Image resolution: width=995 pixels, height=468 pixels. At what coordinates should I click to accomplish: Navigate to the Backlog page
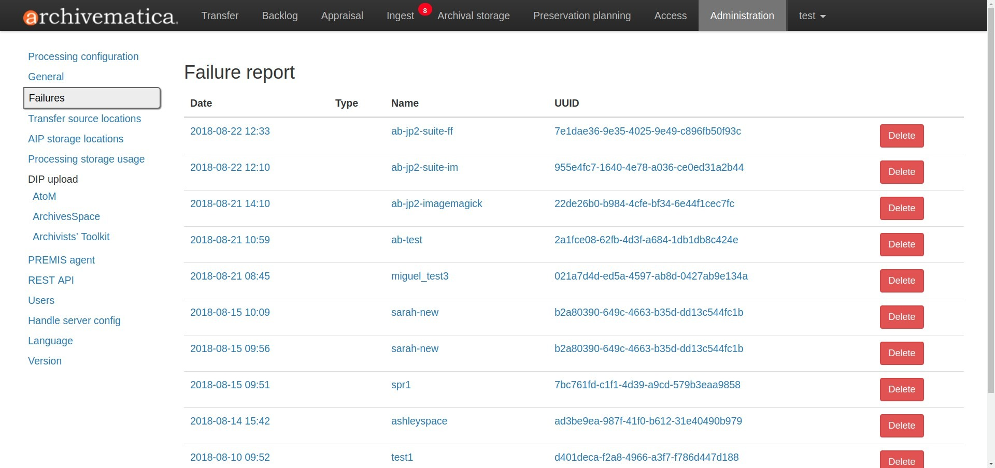pos(279,16)
